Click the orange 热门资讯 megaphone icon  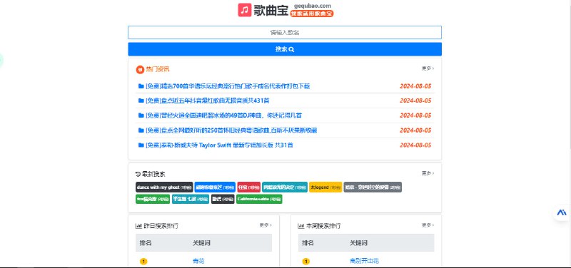[140, 69]
